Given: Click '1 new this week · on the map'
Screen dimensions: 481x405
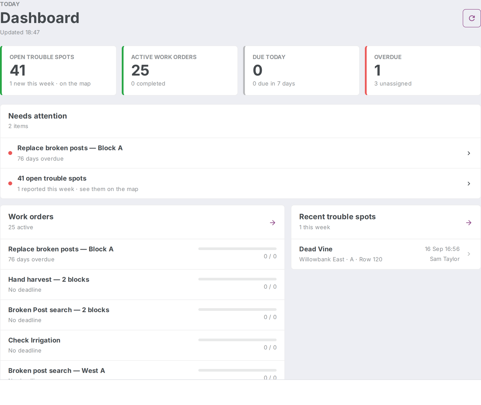Looking at the screenshot, I should tap(50, 84).
